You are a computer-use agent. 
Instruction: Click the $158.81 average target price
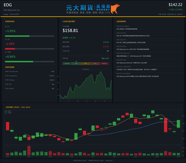pos(70,31)
